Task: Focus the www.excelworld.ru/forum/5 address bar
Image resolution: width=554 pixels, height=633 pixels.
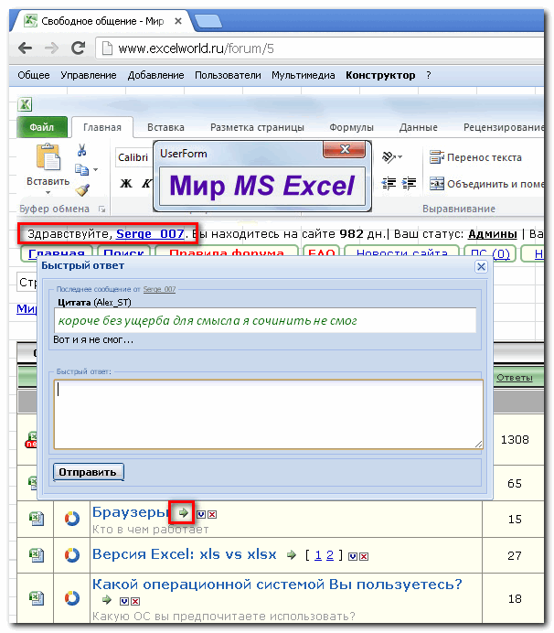Action: (x=319, y=48)
